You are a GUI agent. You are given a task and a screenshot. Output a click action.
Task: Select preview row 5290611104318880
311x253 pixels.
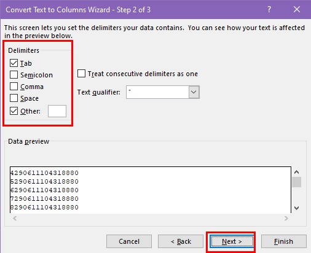(x=44, y=182)
